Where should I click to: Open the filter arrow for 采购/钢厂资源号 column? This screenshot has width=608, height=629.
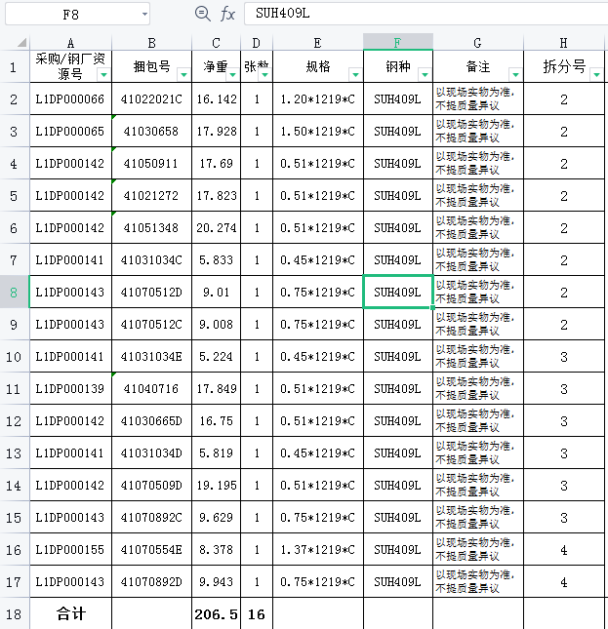click(103, 75)
